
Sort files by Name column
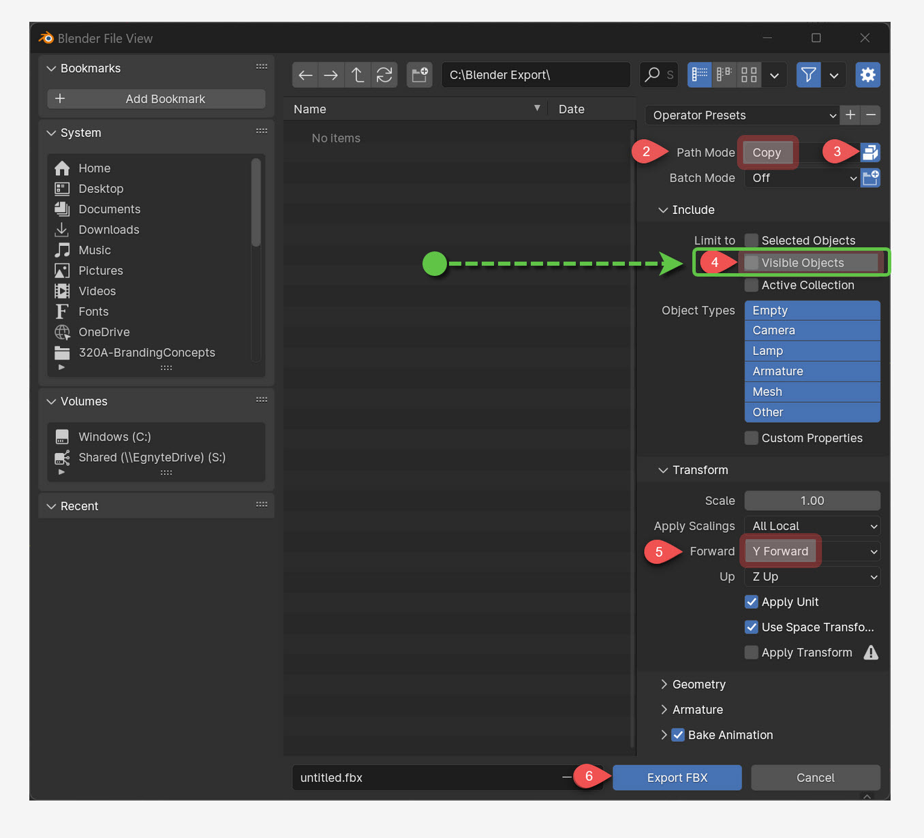click(416, 109)
